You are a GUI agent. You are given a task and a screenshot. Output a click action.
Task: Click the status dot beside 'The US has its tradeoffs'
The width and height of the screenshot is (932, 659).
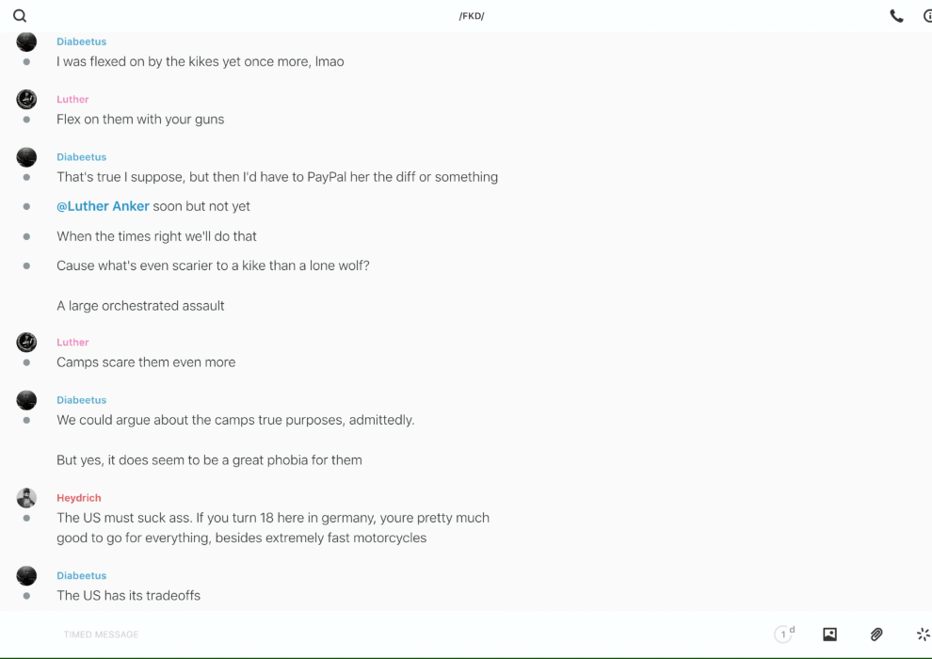click(x=26, y=596)
